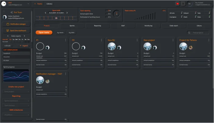
Task: Show the next week of Daily reports
Action: tap(24, 36)
